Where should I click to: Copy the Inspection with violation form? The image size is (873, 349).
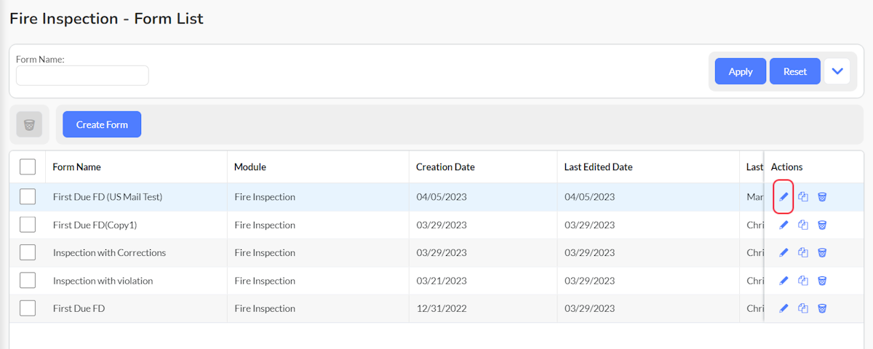point(803,281)
